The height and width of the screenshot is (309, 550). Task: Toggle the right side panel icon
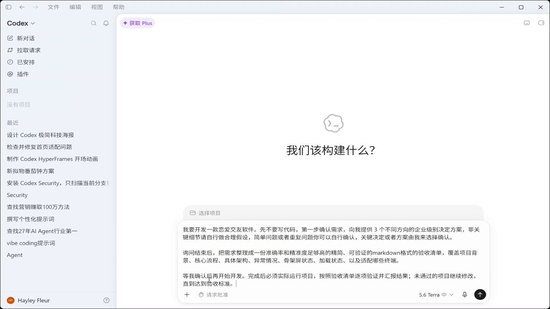pos(541,23)
